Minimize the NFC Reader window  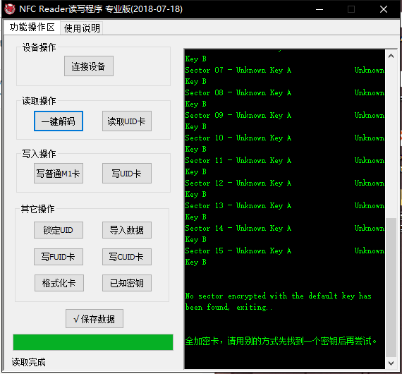click(319, 9)
